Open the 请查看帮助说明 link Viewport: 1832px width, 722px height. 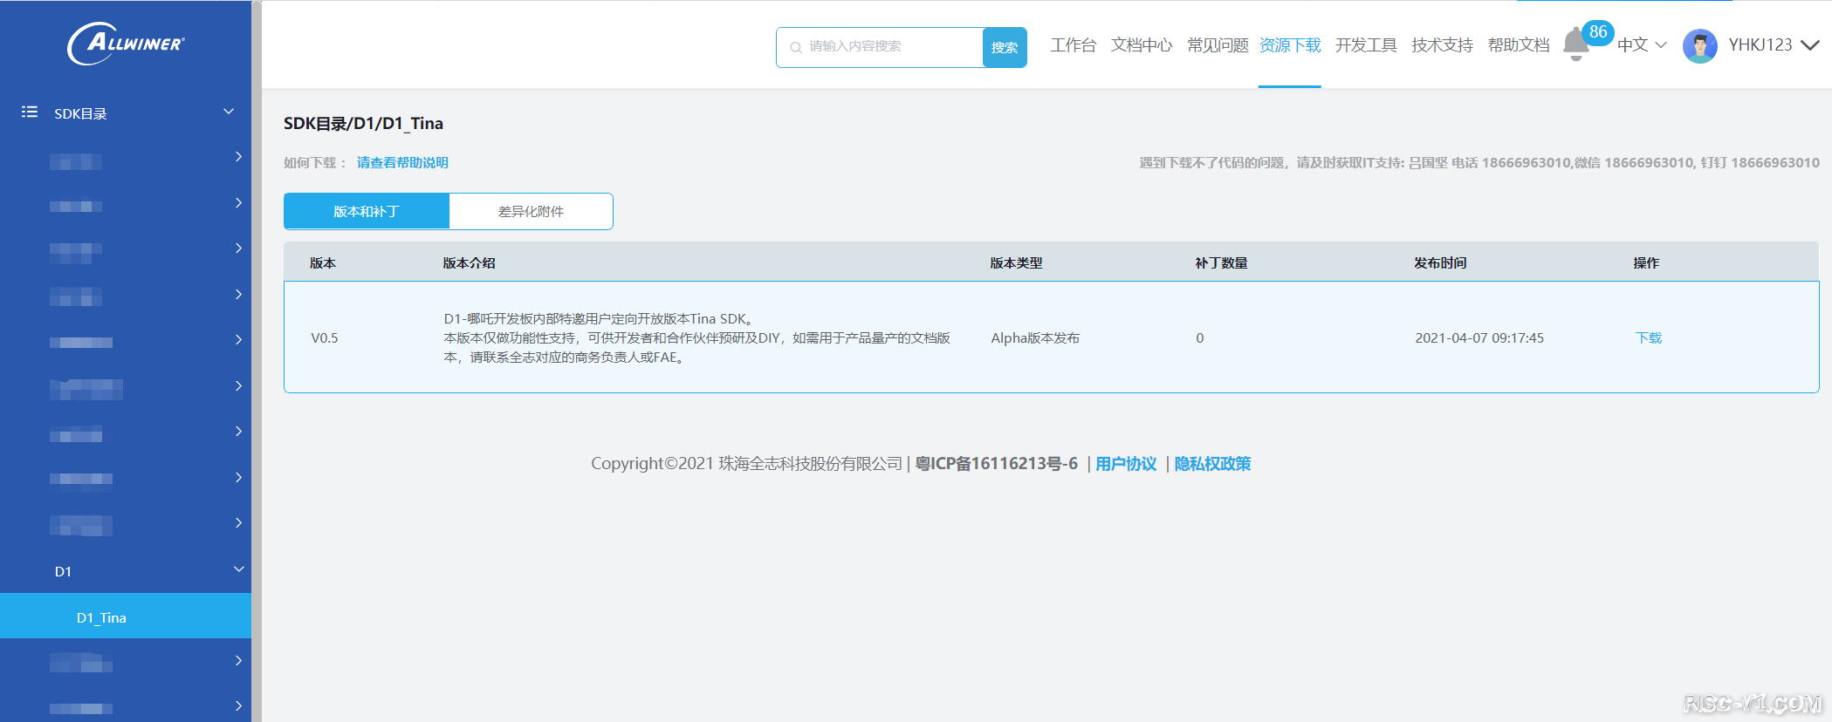[x=402, y=162]
